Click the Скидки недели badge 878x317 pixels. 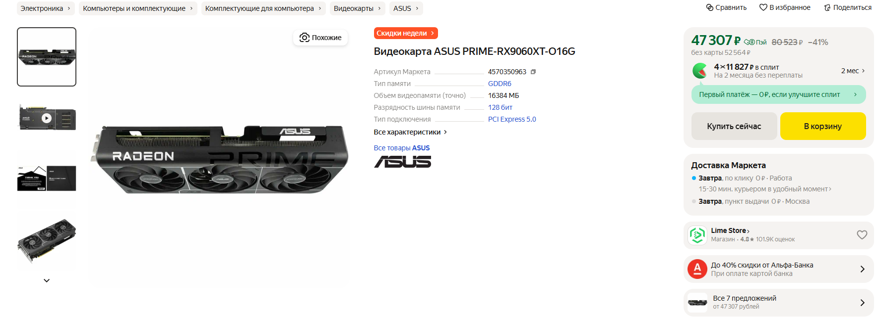406,33
